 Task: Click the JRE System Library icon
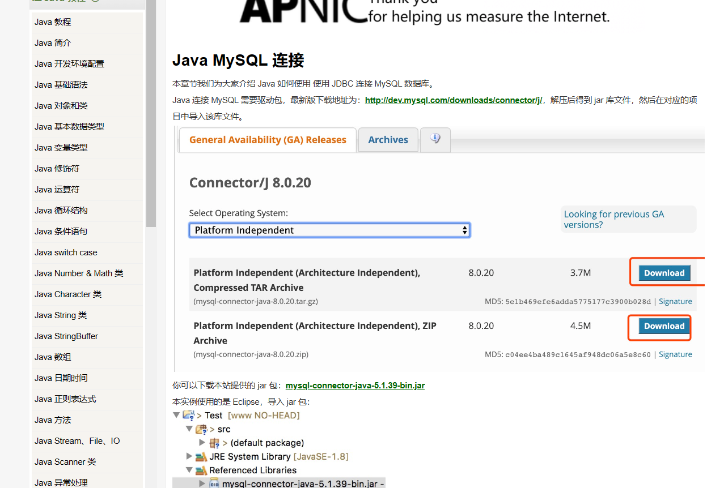tap(201, 457)
